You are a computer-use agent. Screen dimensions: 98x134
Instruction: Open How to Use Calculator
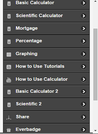point(46,79)
